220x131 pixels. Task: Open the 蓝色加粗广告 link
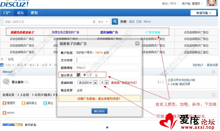109,32
